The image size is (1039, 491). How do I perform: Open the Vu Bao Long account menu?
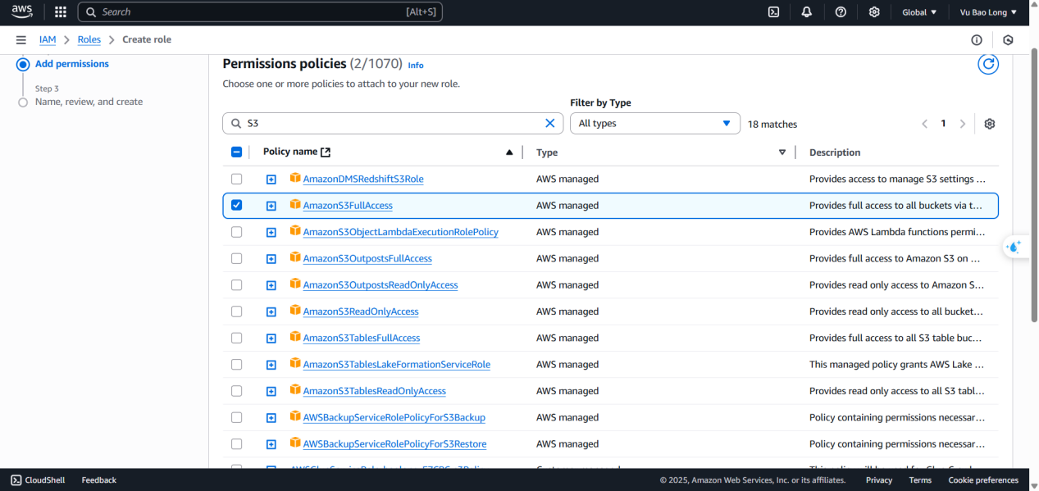(x=988, y=12)
